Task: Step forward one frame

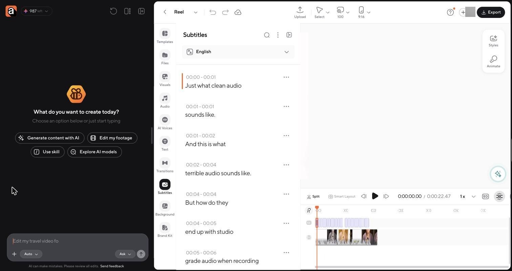Action: pos(386,196)
